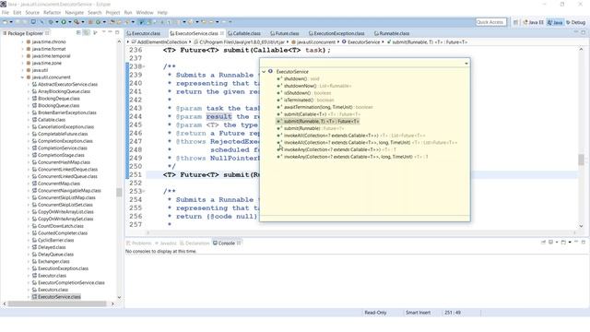Switch to the Executor.class editor tab
The width and height of the screenshot is (590, 332).
coord(144,33)
